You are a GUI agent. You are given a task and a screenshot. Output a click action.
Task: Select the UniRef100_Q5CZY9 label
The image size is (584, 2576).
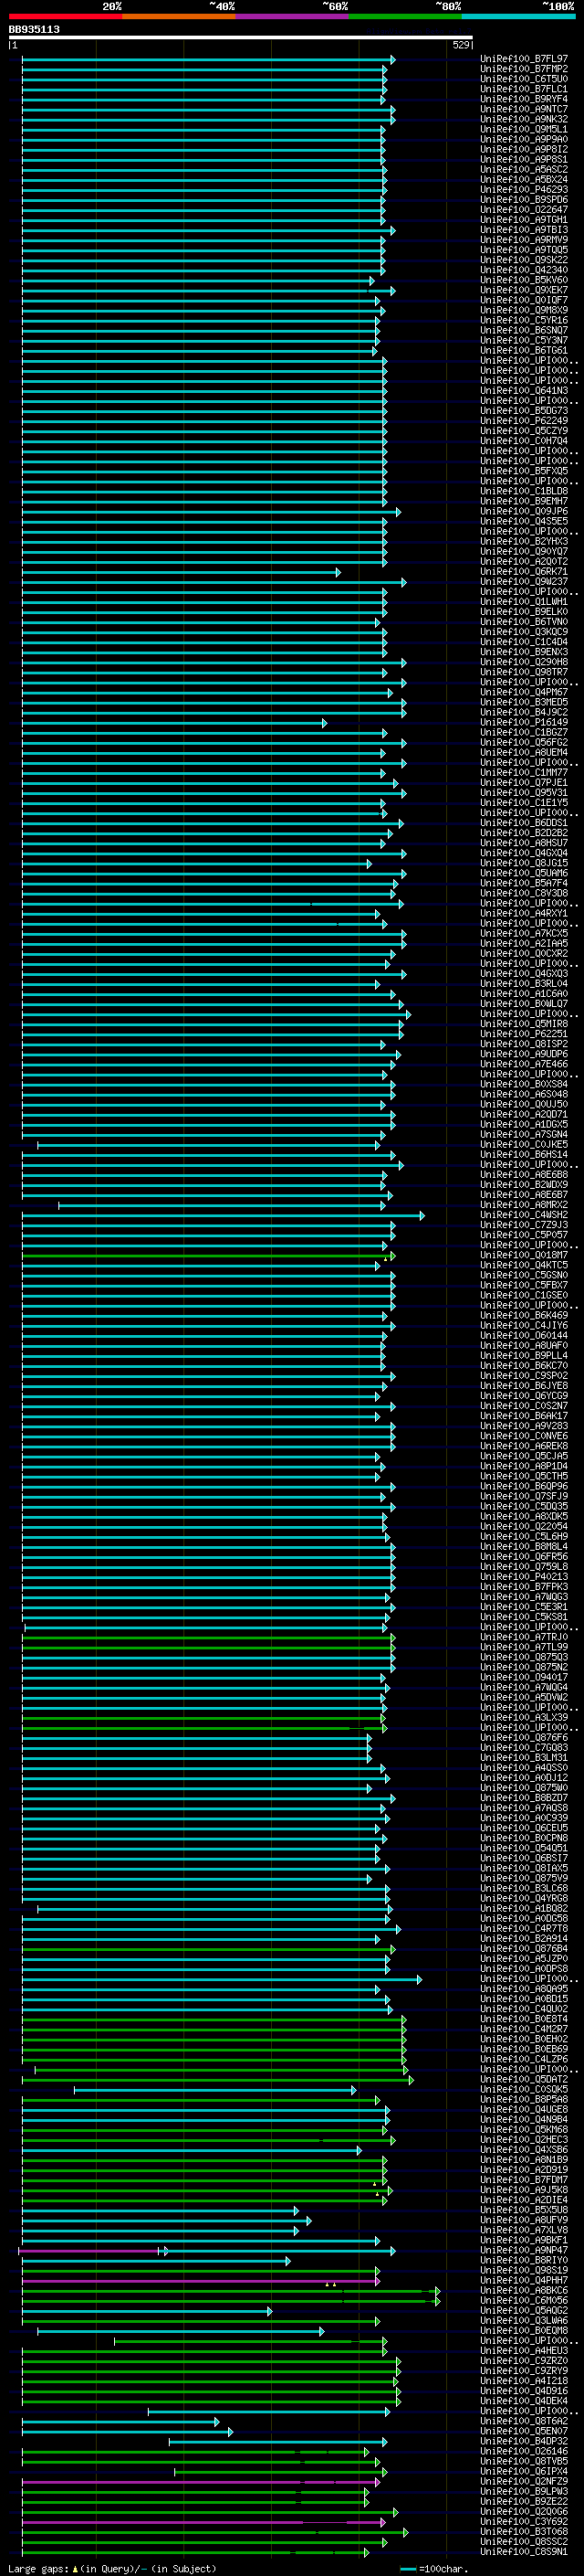[x=524, y=431]
